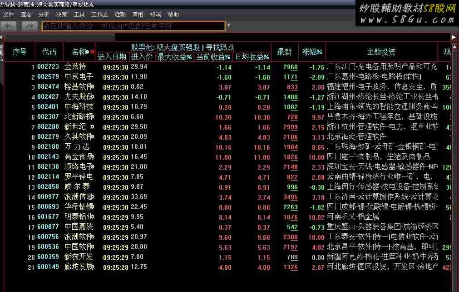Select stock code 002280

[48, 126]
